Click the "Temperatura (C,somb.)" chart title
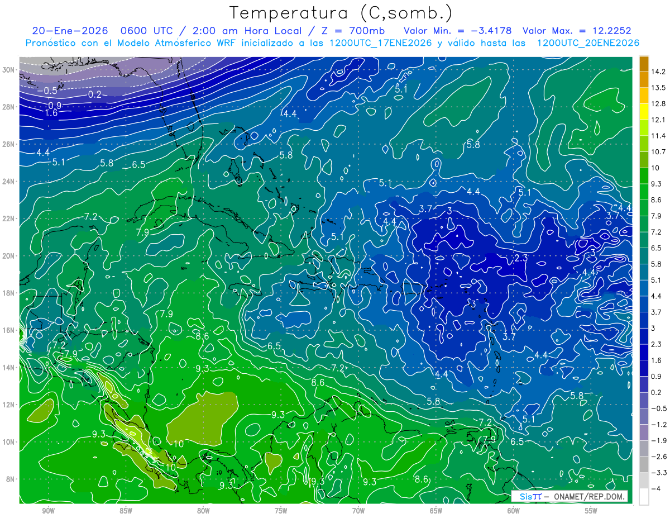 pyautogui.click(x=341, y=13)
